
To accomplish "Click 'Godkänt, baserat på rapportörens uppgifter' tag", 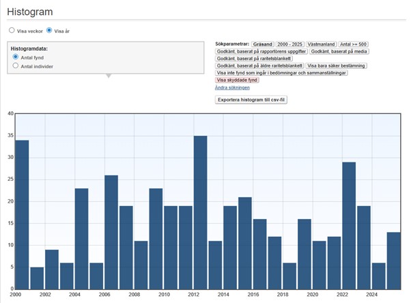I will 261,51.
